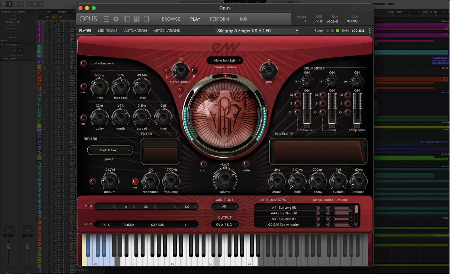Adjust the comp.room drum mixer fader
The height and width of the screenshot is (274, 450).
pyautogui.click(x=357, y=124)
